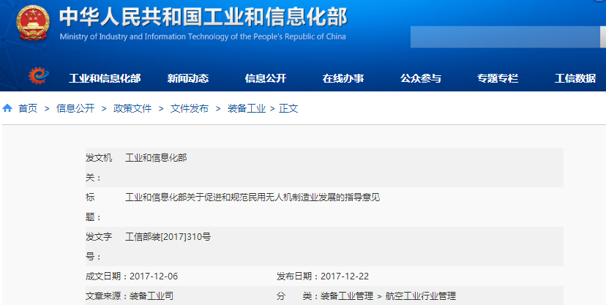Click the site title 中华人民共和国工业和信息化部
This screenshot has height=305, width=606.
203,17
